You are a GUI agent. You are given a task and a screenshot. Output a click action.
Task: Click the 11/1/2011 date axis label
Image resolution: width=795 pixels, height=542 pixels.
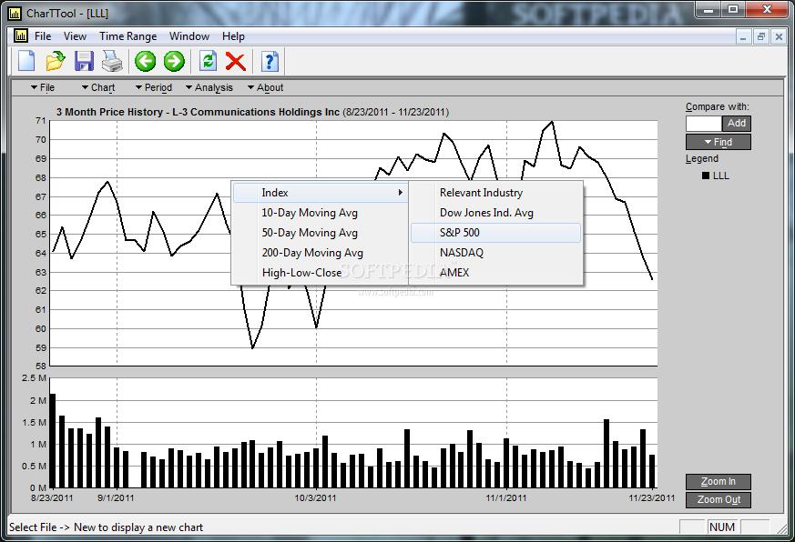pos(506,498)
